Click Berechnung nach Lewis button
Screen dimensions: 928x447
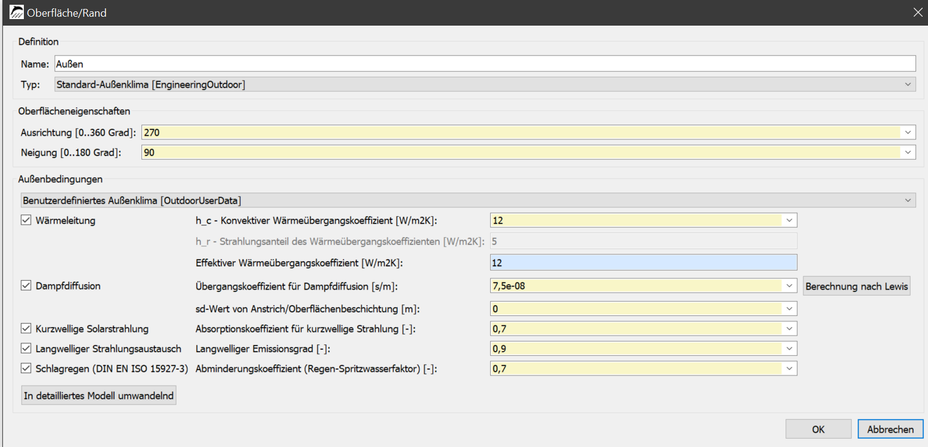[856, 286]
